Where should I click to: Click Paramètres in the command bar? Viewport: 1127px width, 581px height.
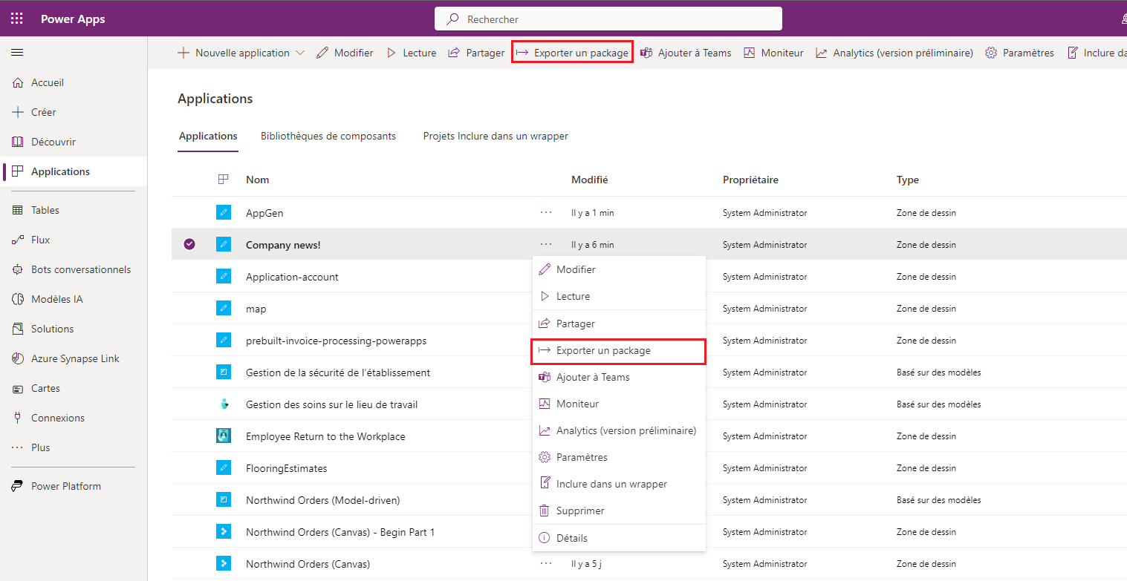(x=1019, y=53)
